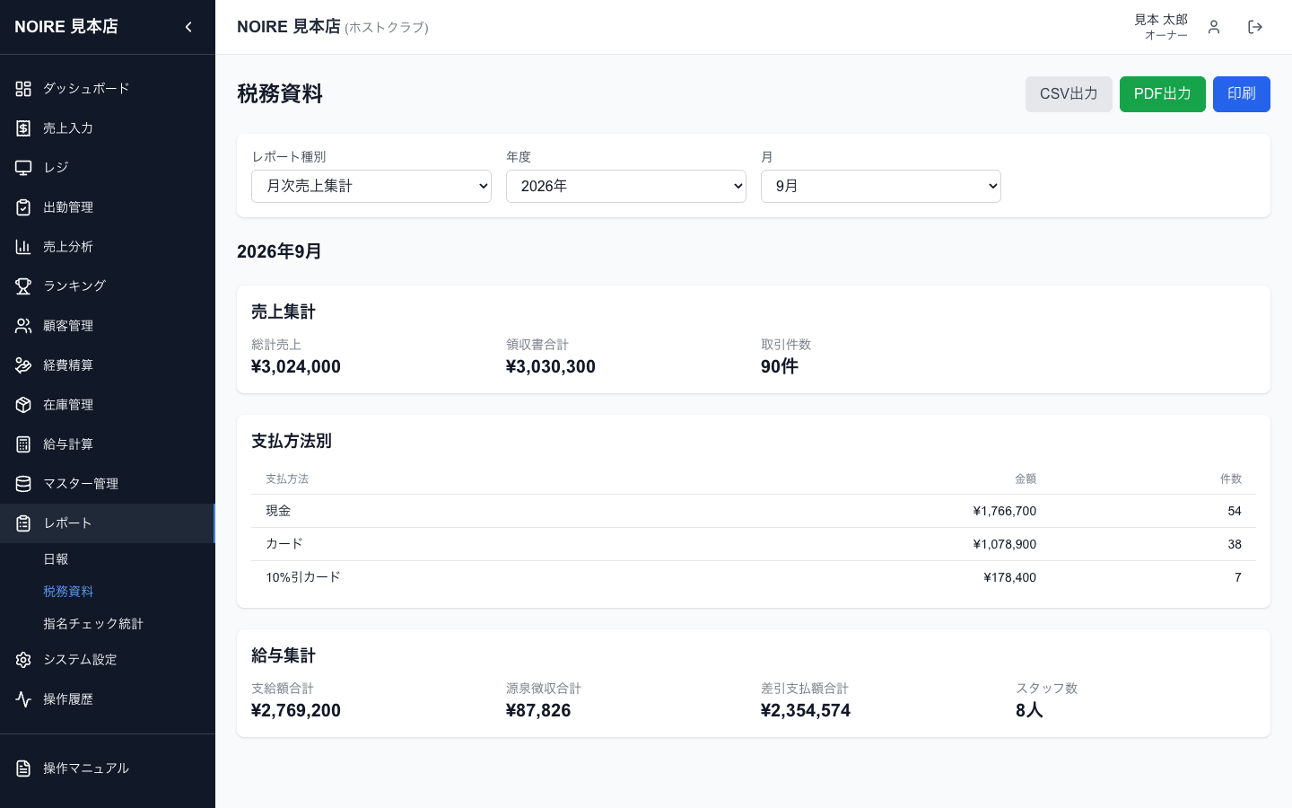Select the マスター管理 database icon

[x=23, y=484]
